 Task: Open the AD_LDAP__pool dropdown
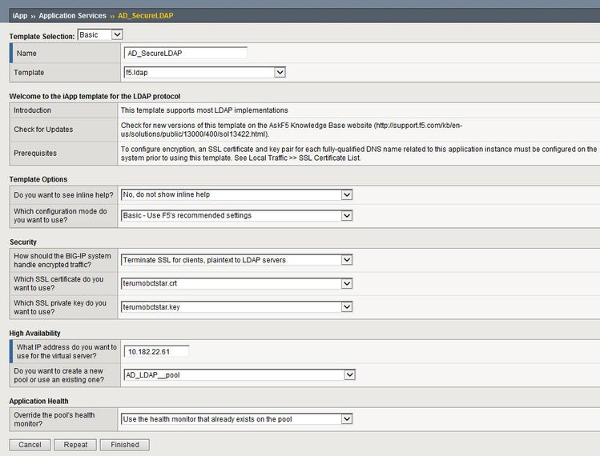[238, 374]
